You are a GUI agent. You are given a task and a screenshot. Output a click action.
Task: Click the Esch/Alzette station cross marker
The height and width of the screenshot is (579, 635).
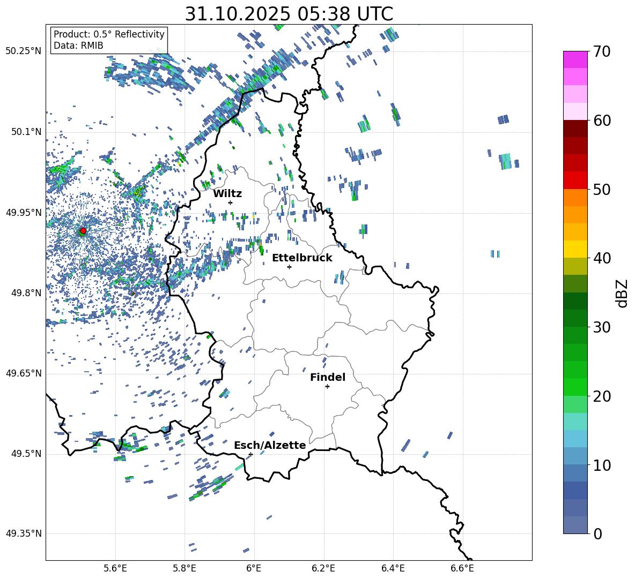coord(250,454)
